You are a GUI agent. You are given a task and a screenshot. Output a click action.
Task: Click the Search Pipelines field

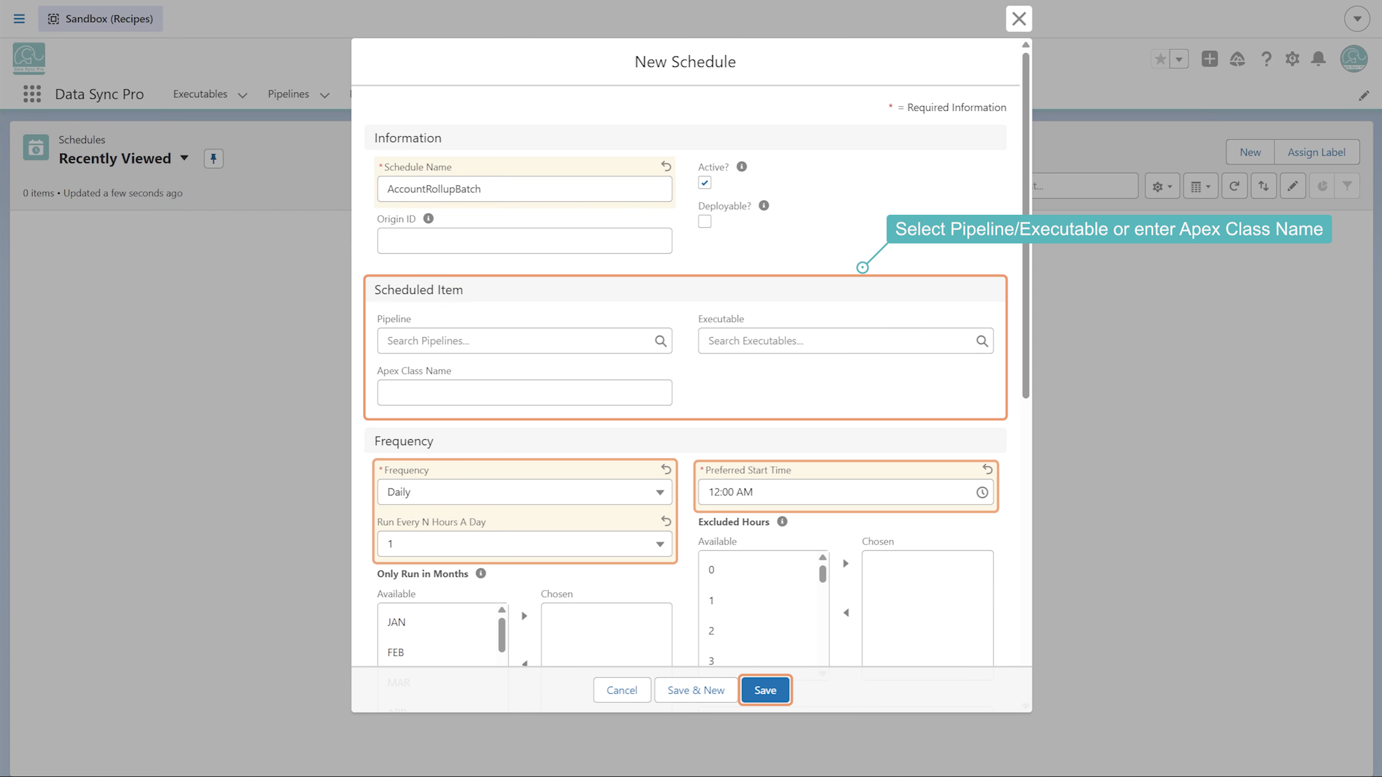click(524, 341)
